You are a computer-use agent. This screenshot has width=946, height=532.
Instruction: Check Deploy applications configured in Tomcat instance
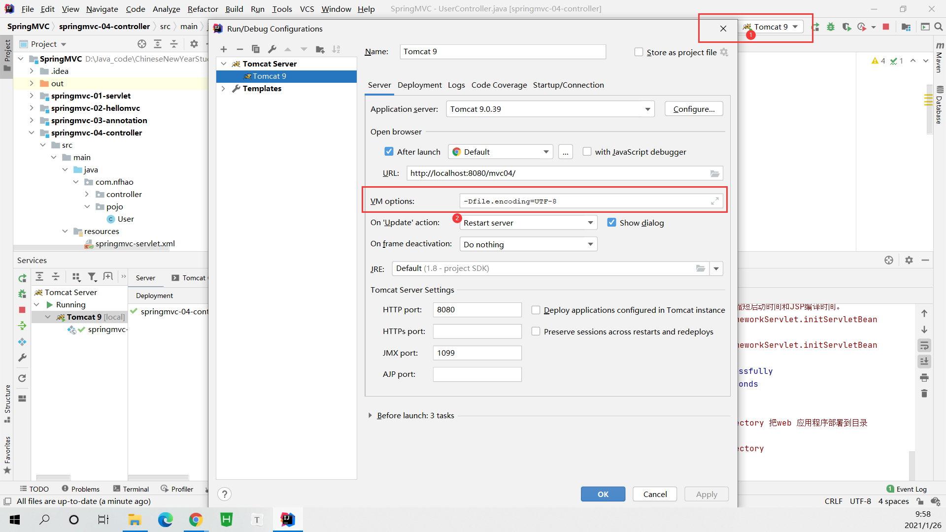pyautogui.click(x=536, y=310)
